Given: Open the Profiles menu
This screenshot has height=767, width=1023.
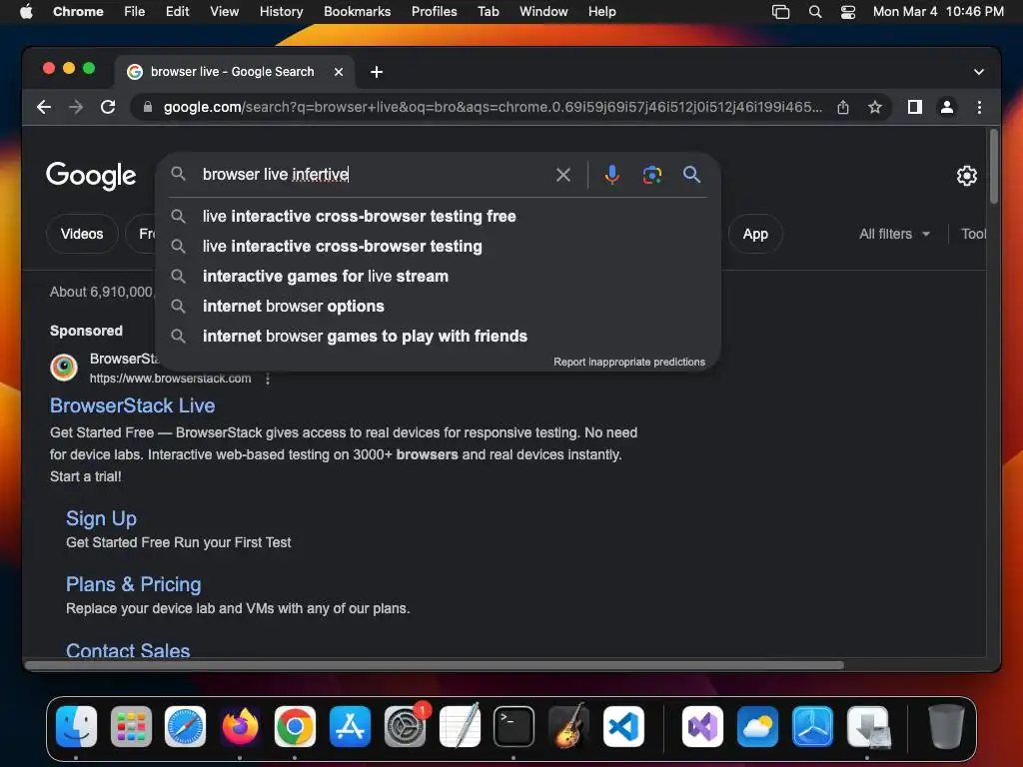Looking at the screenshot, I should point(434,12).
